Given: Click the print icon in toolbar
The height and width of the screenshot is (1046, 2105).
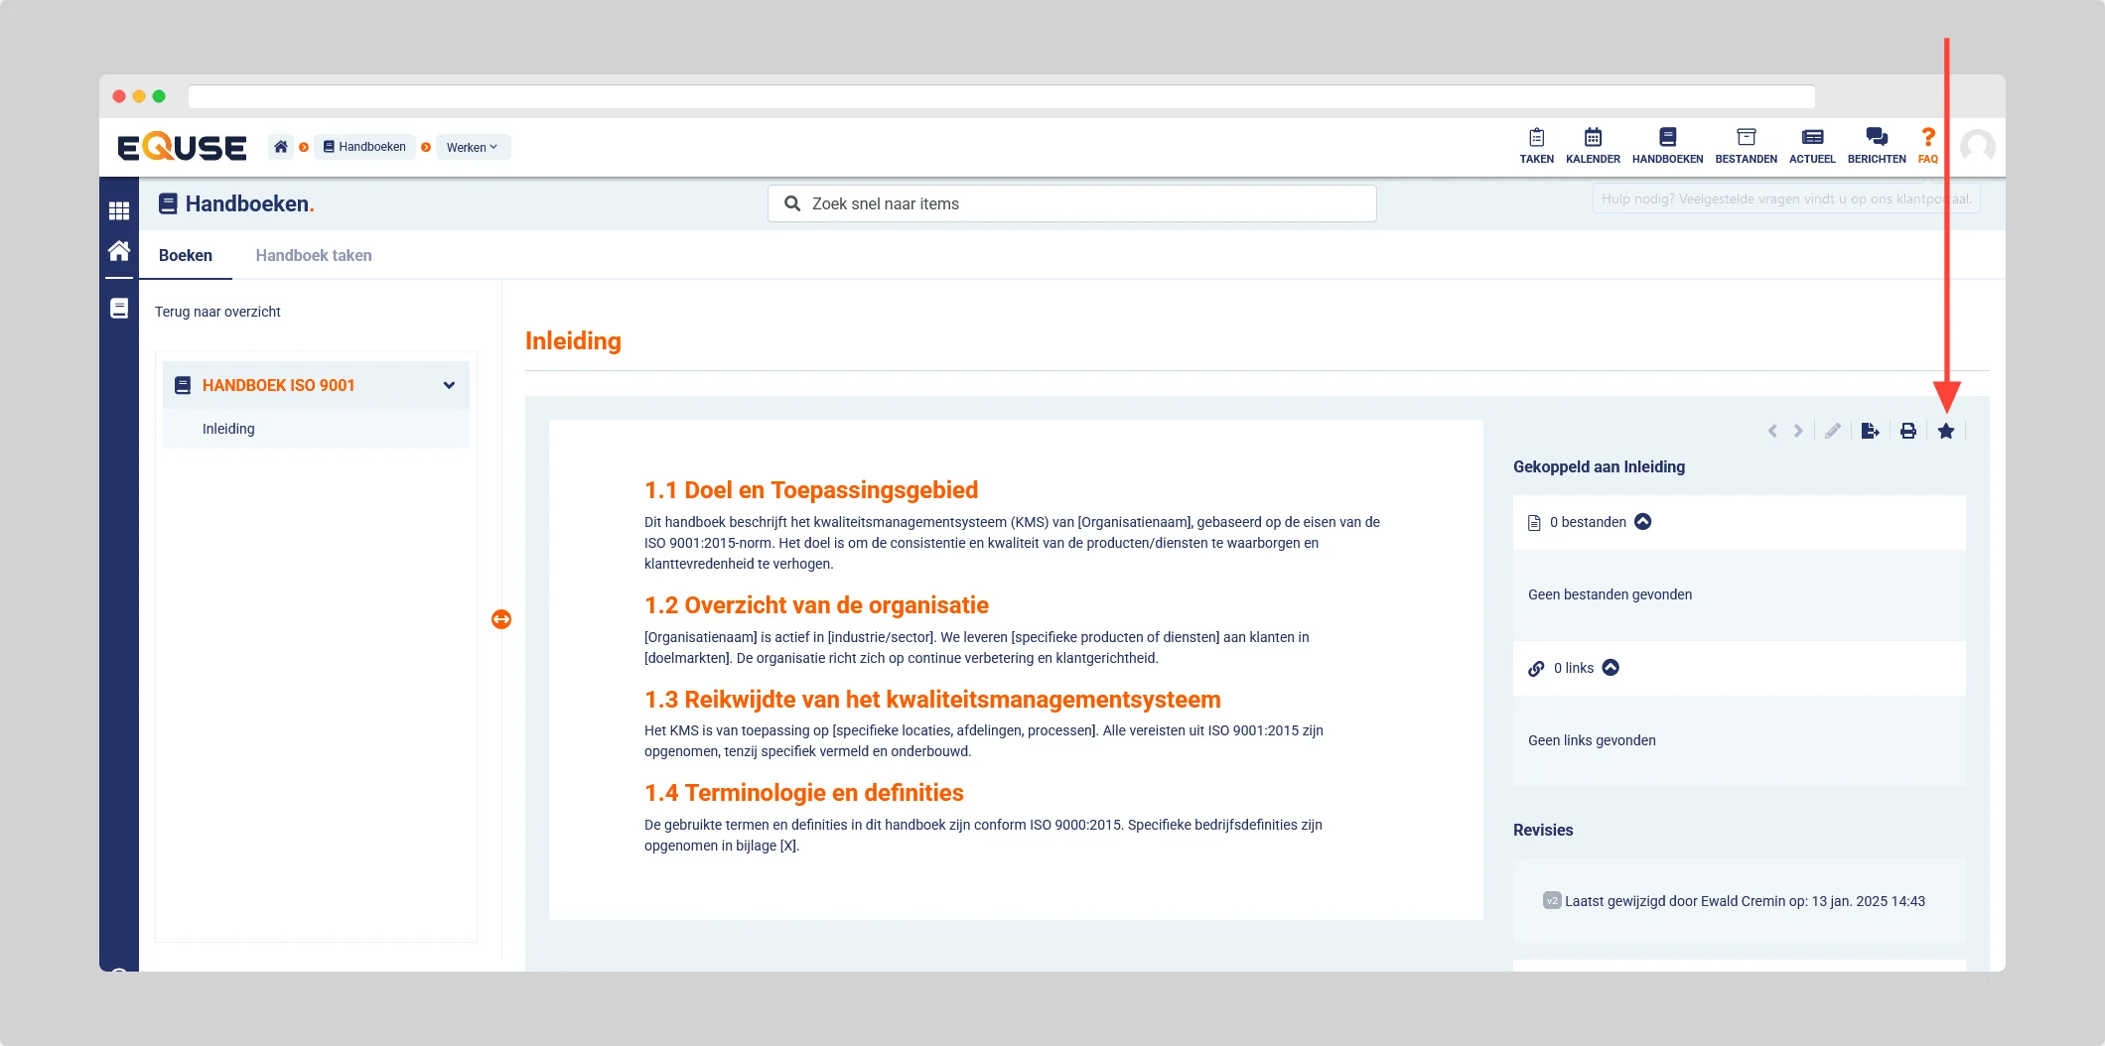Looking at the screenshot, I should (1907, 431).
